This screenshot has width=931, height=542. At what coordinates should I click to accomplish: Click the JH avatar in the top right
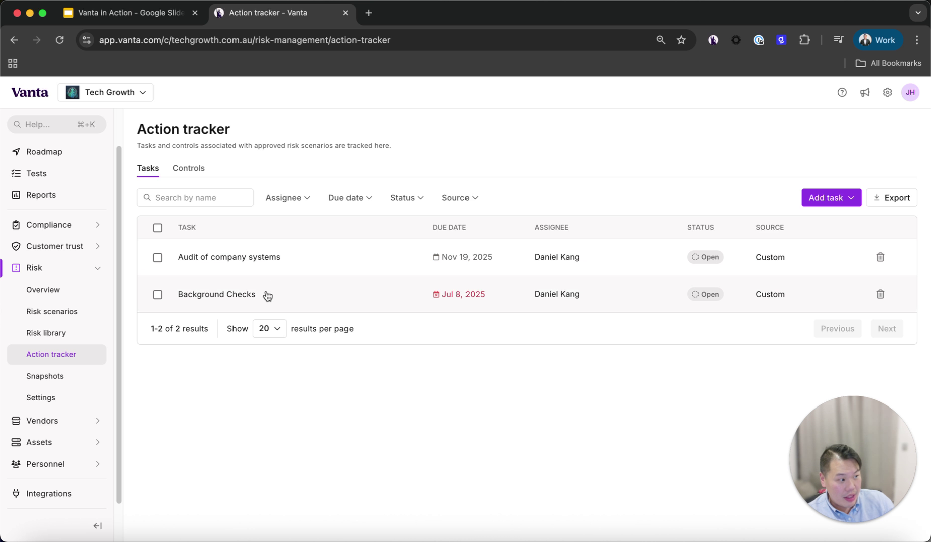tap(911, 92)
